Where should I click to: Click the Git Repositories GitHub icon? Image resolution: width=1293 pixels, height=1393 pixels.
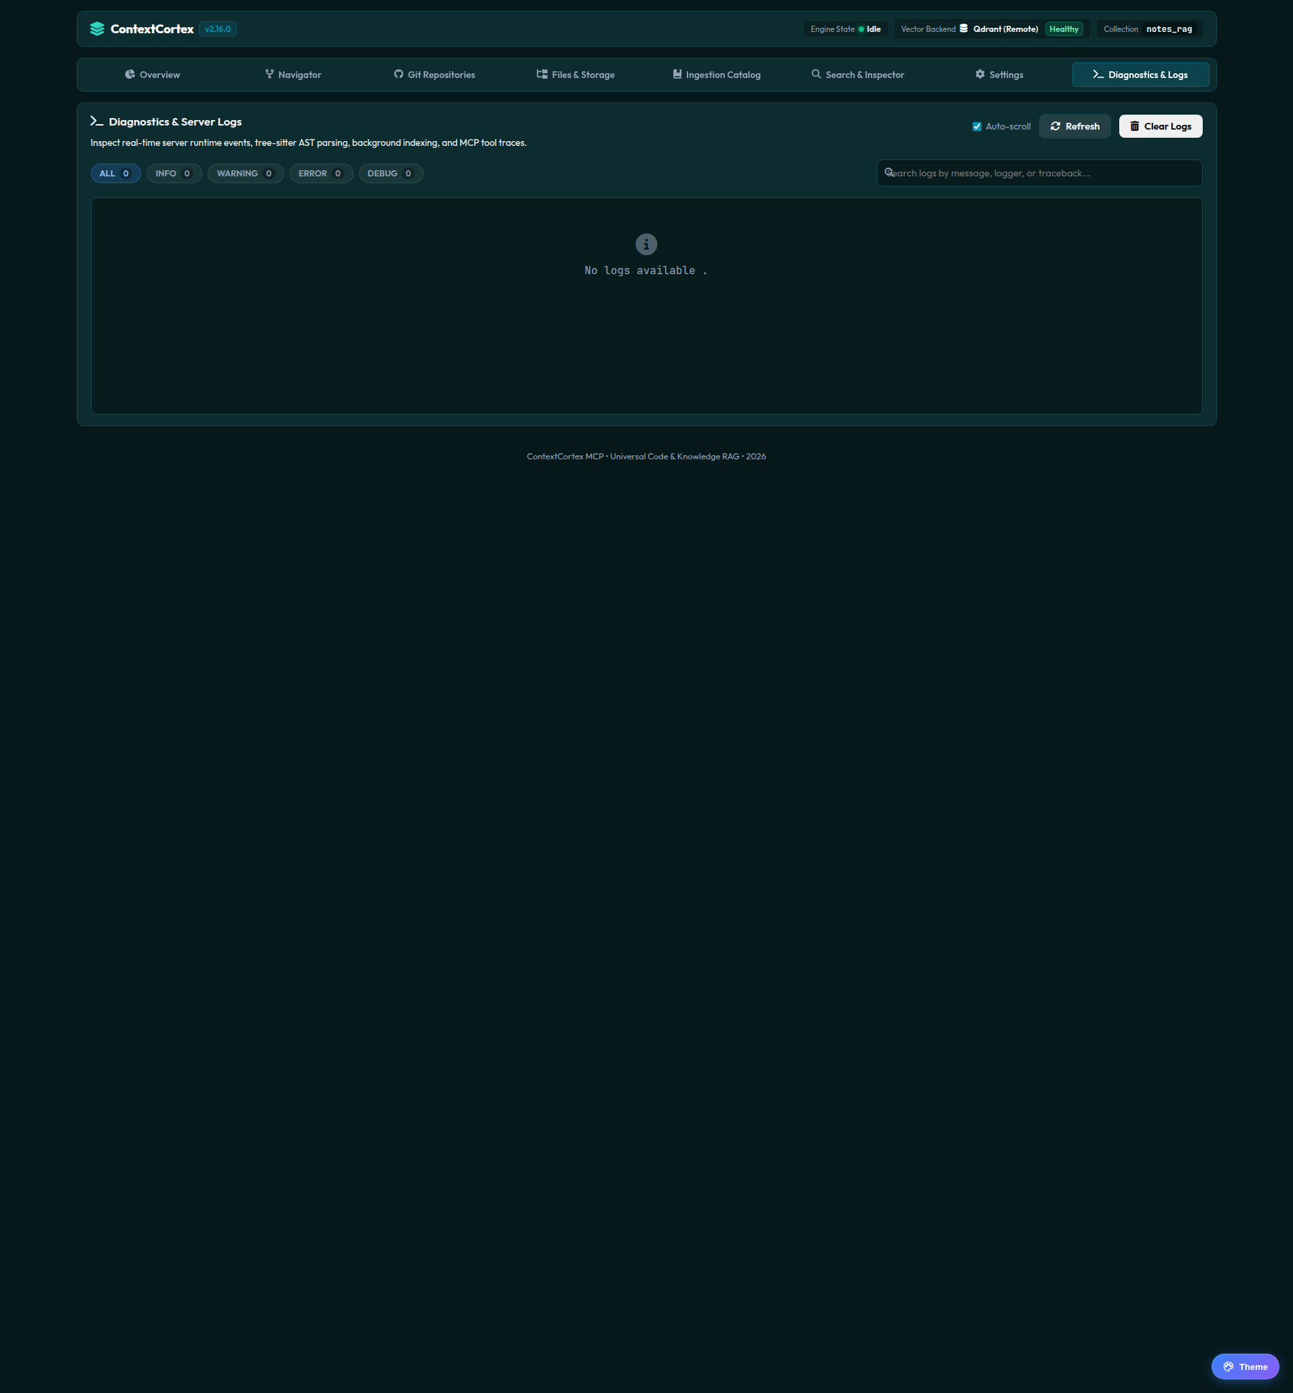click(399, 74)
